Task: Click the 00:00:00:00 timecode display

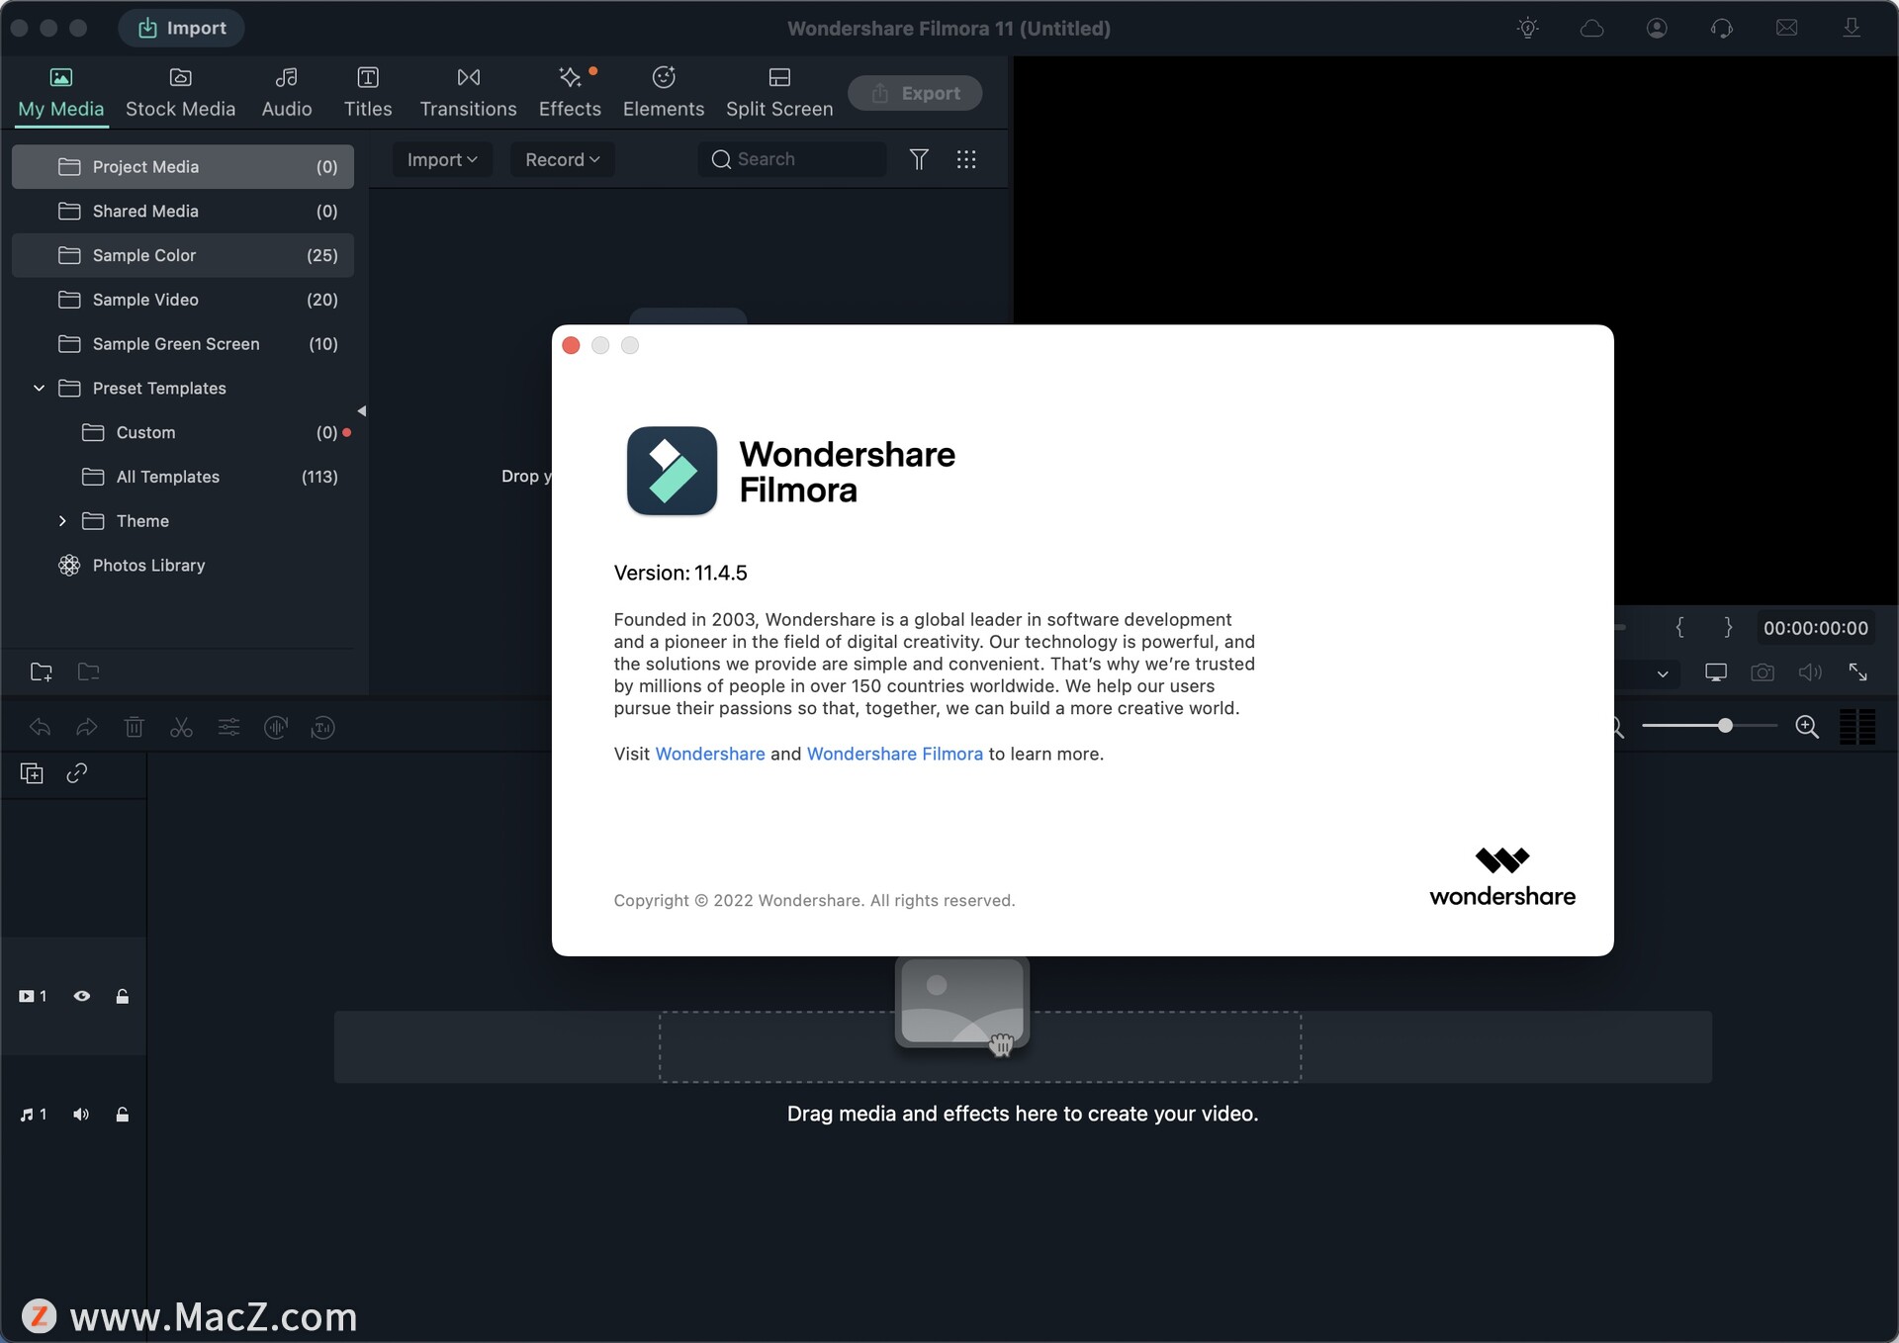Action: [1816, 628]
